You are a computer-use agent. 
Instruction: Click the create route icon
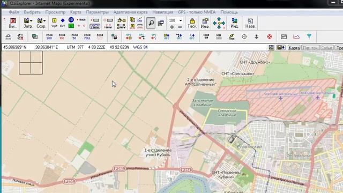(121, 20)
